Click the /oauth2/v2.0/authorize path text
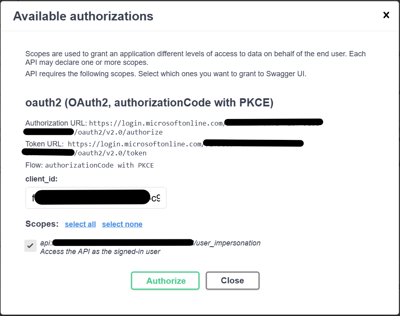 click(x=118, y=132)
